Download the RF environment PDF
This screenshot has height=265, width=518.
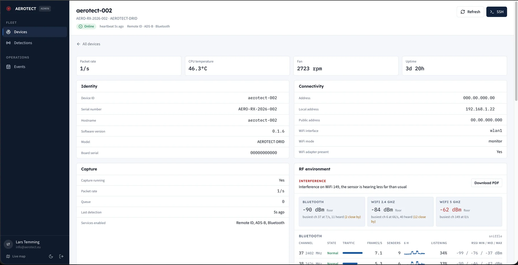click(x=486, y=183)
